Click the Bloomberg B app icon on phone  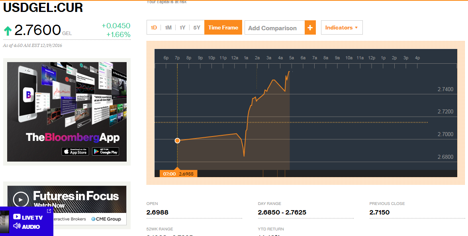tap(28, 95)
